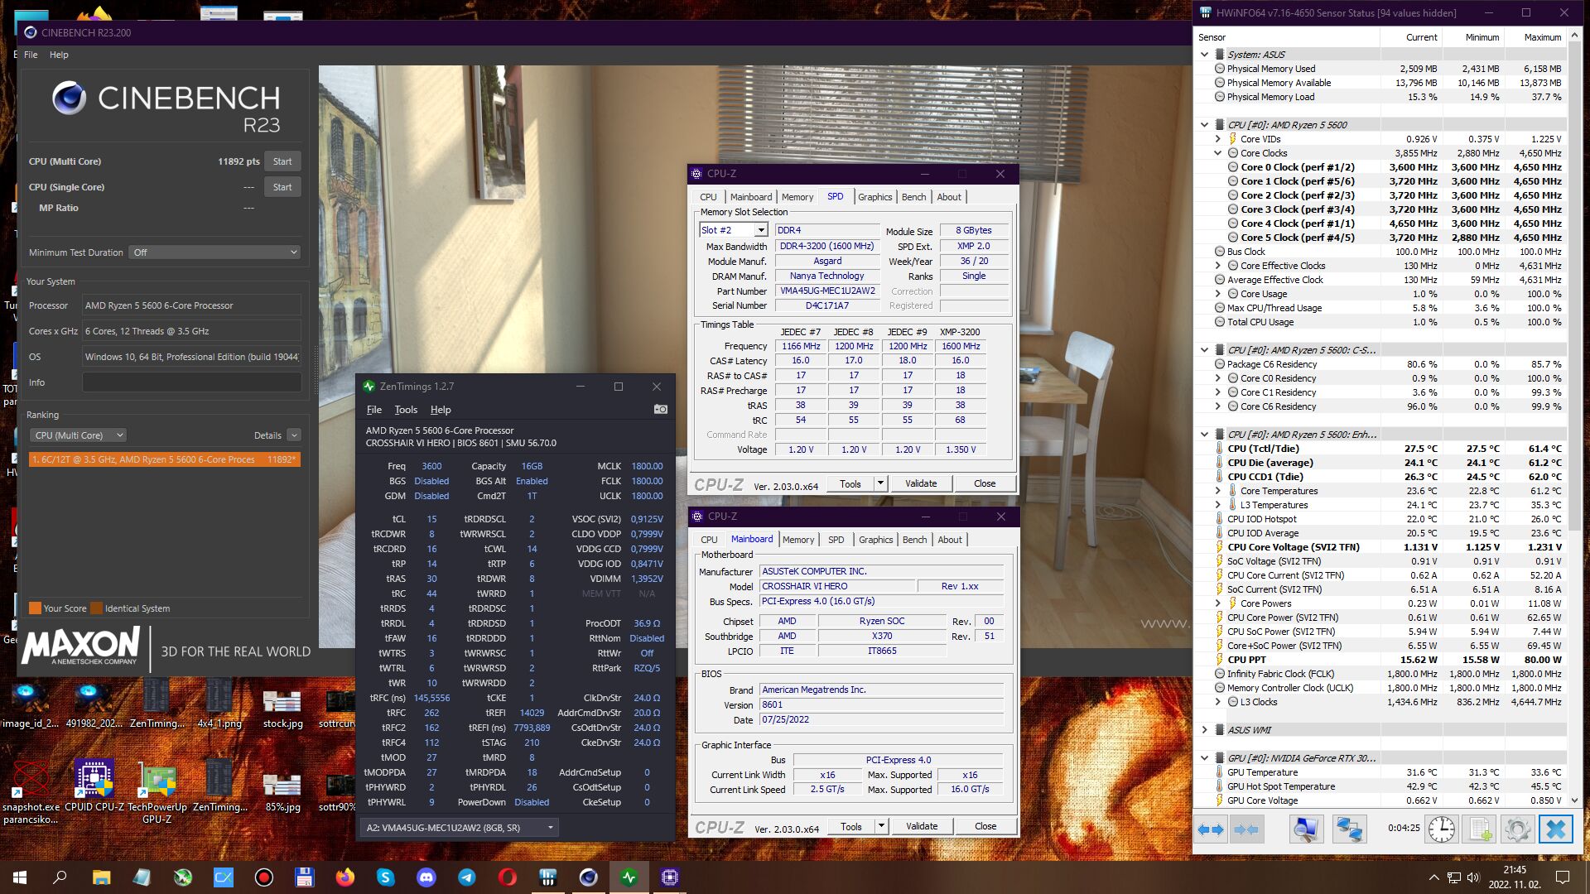Screen dimensions: 1590x894
Task: Switch to CPU tab in CPU-Z Mainboard window
Action: pyautogui.click(x=709, y=540)
